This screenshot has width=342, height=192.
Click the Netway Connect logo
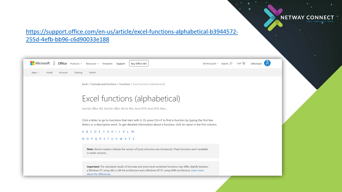pos(299,18)
